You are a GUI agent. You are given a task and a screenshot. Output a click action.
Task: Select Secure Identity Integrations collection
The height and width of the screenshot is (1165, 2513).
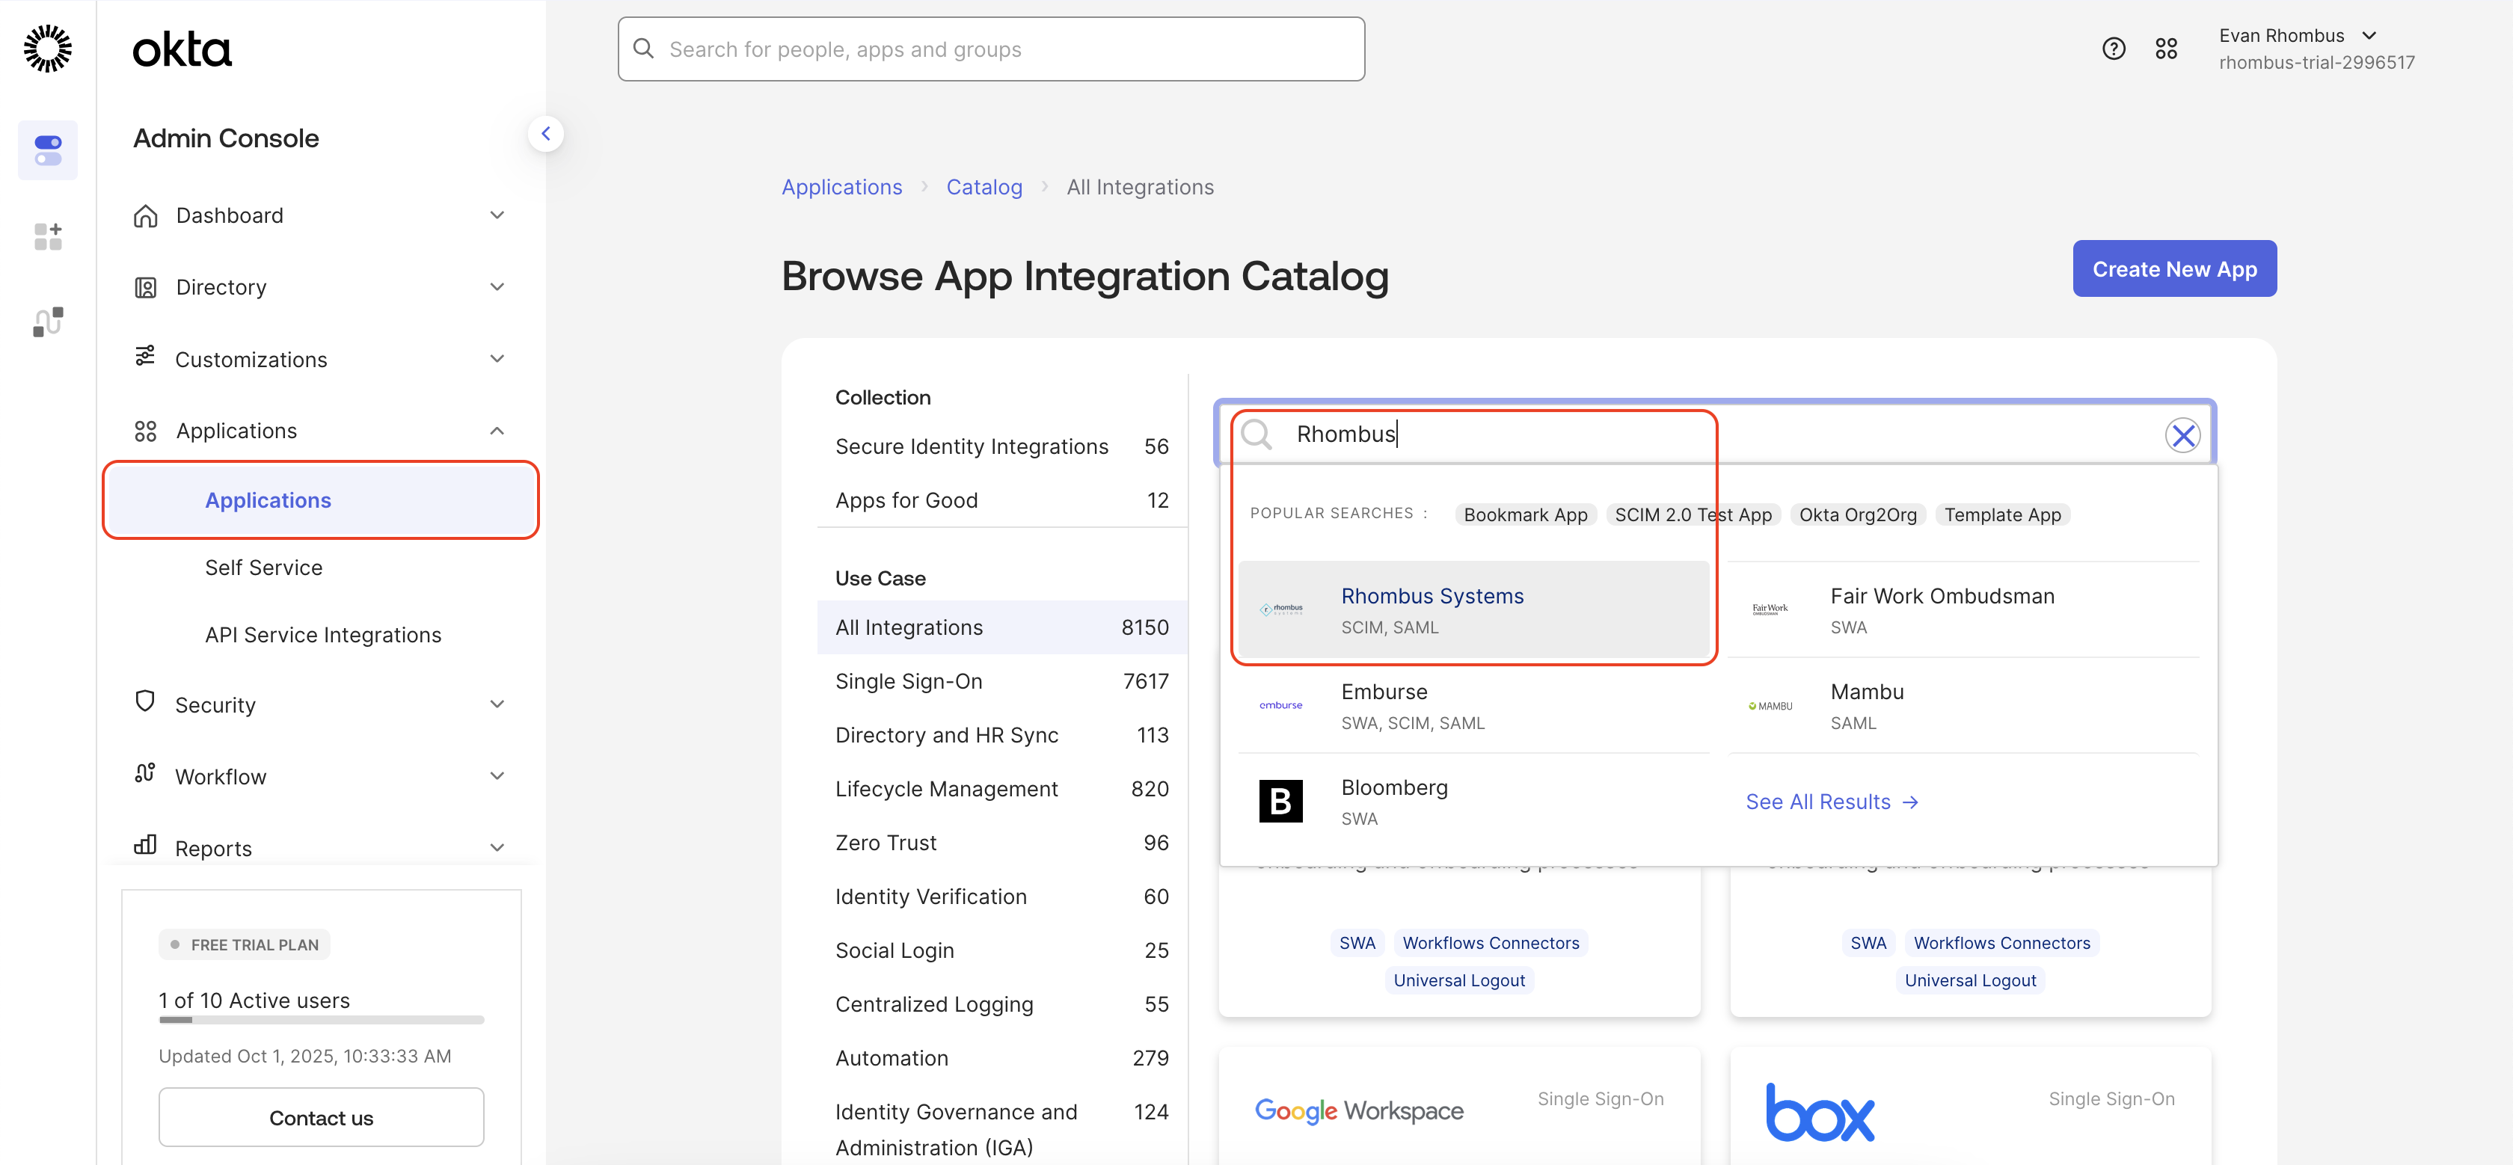1002,447
